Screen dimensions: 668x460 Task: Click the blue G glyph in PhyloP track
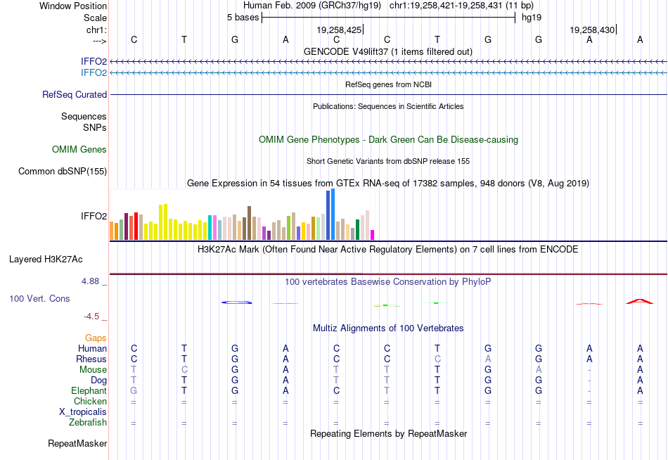237,302
